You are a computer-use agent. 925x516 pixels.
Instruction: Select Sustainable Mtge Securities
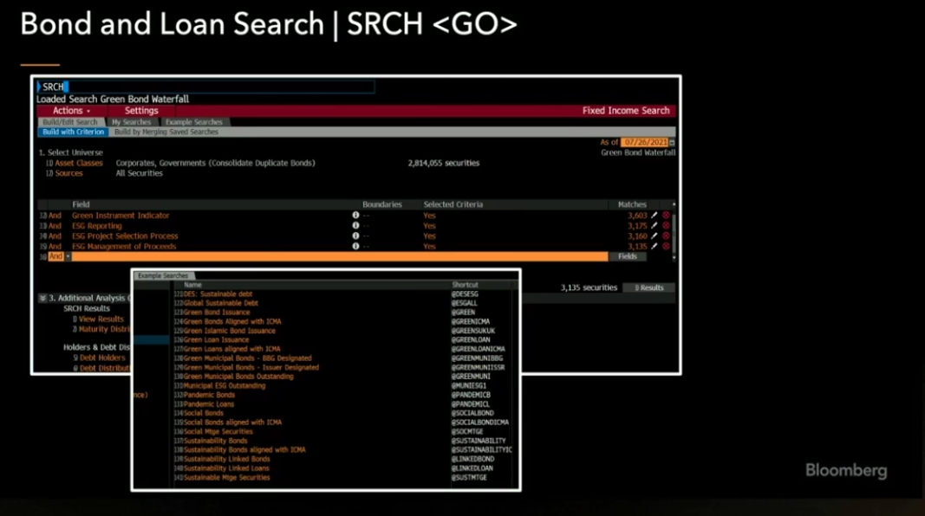point(226,478)
